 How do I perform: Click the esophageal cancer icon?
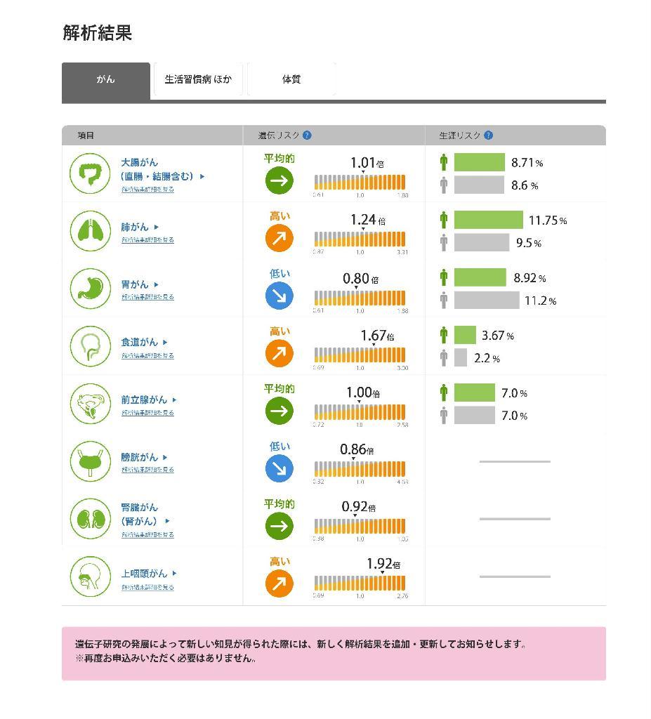(x=91, y=345)
